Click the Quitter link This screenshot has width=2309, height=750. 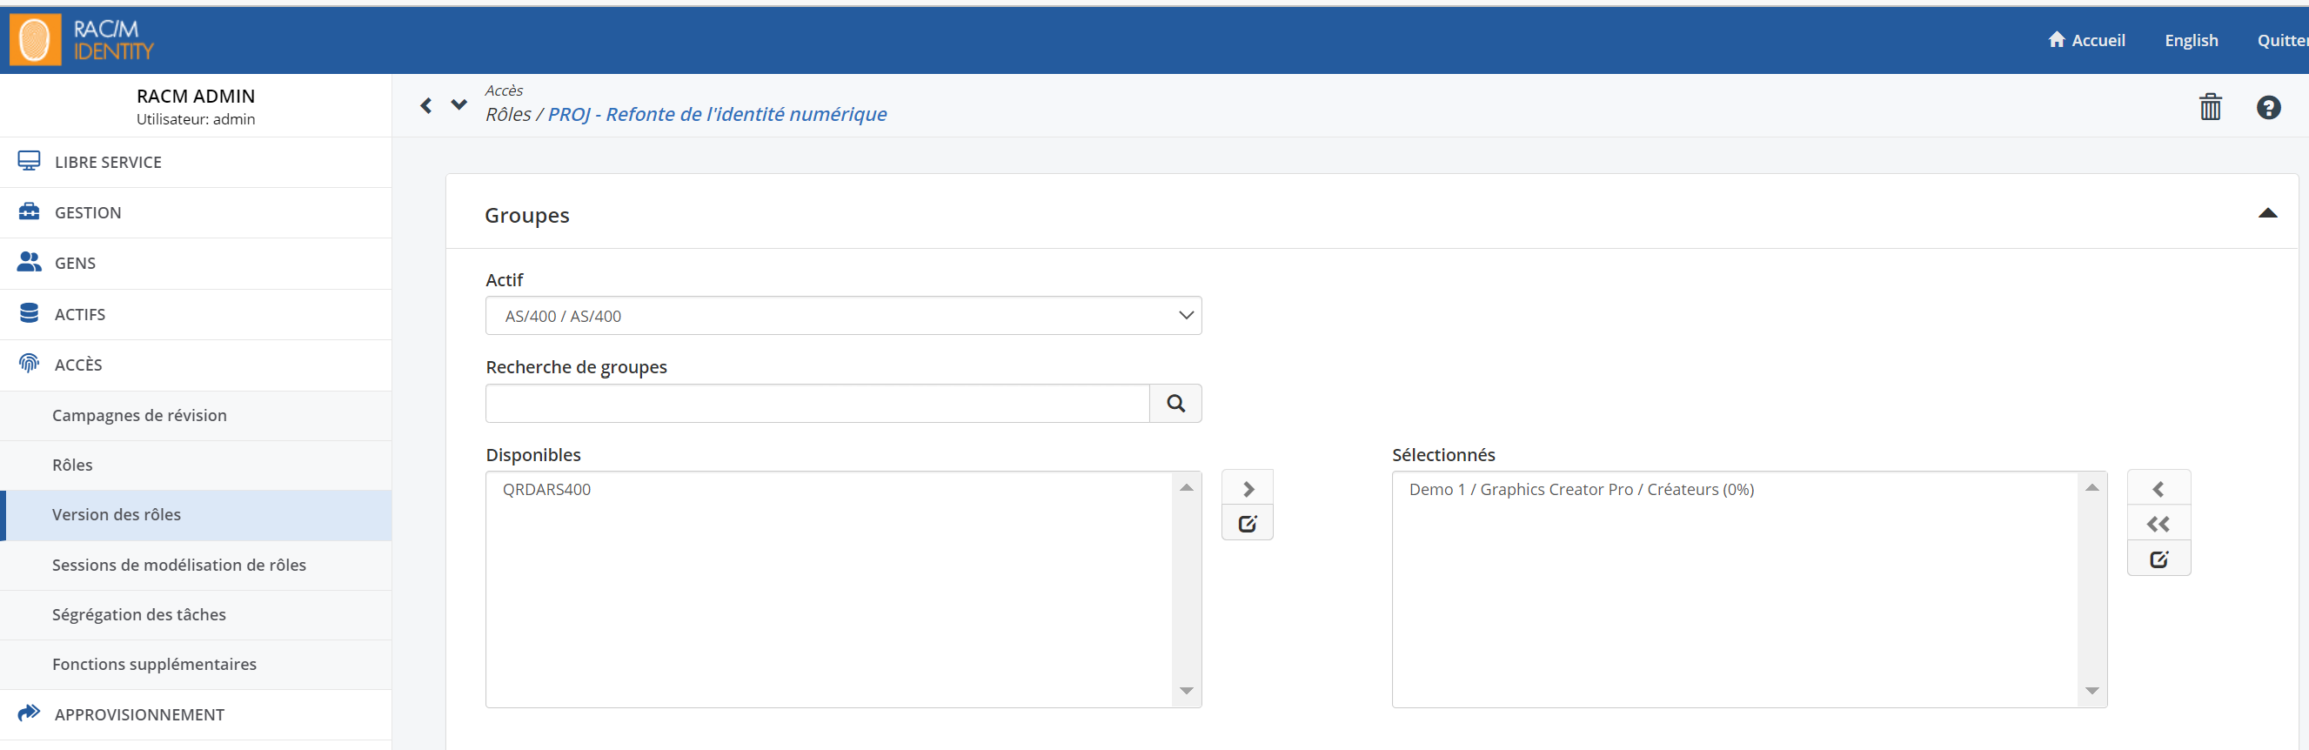click(2283, 40)
